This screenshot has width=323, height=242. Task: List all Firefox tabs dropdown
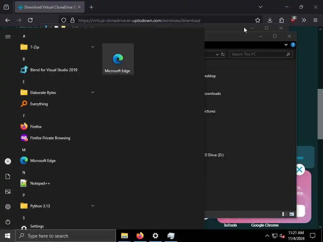click(261, 7)
